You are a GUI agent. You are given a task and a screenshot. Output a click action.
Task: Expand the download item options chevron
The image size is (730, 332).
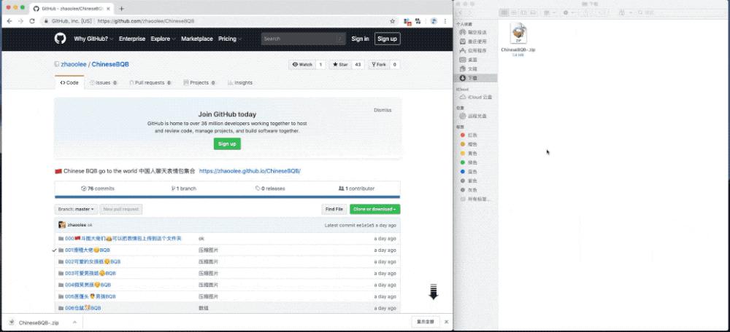[x=74, y=323]
